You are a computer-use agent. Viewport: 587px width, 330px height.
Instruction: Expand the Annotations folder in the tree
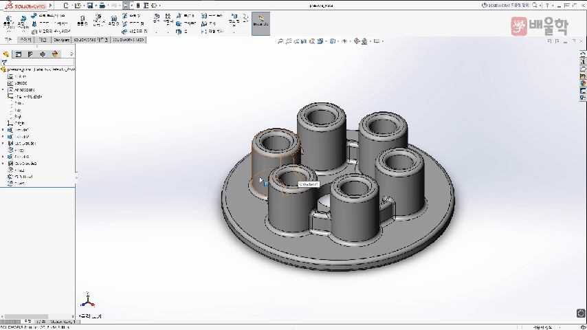click(3, 90)
